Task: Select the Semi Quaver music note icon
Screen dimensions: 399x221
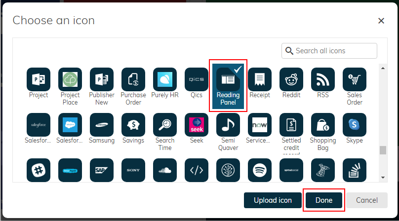Action: (x=228, y=125)
